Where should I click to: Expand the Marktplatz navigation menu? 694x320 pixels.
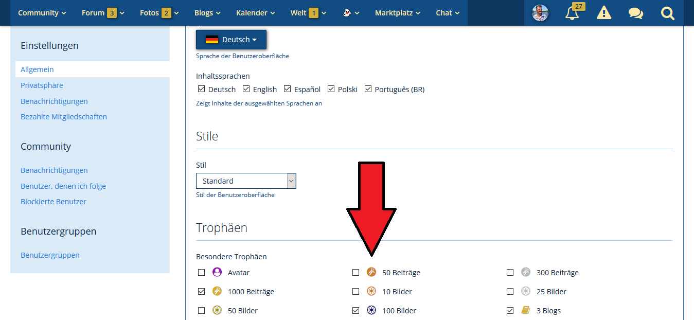pos(397,13)
